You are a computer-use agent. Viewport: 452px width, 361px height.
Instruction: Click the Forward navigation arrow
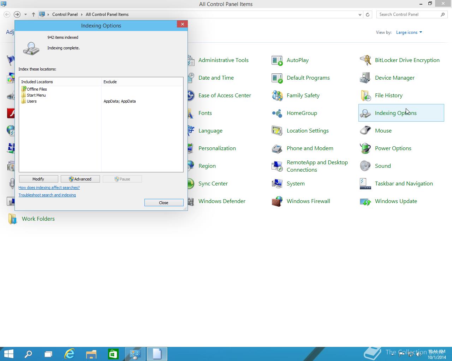tap(17, 14)
